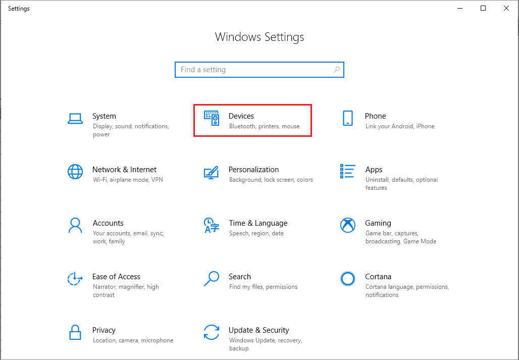Click the Ease of Access icon

(x=75, y=279)
